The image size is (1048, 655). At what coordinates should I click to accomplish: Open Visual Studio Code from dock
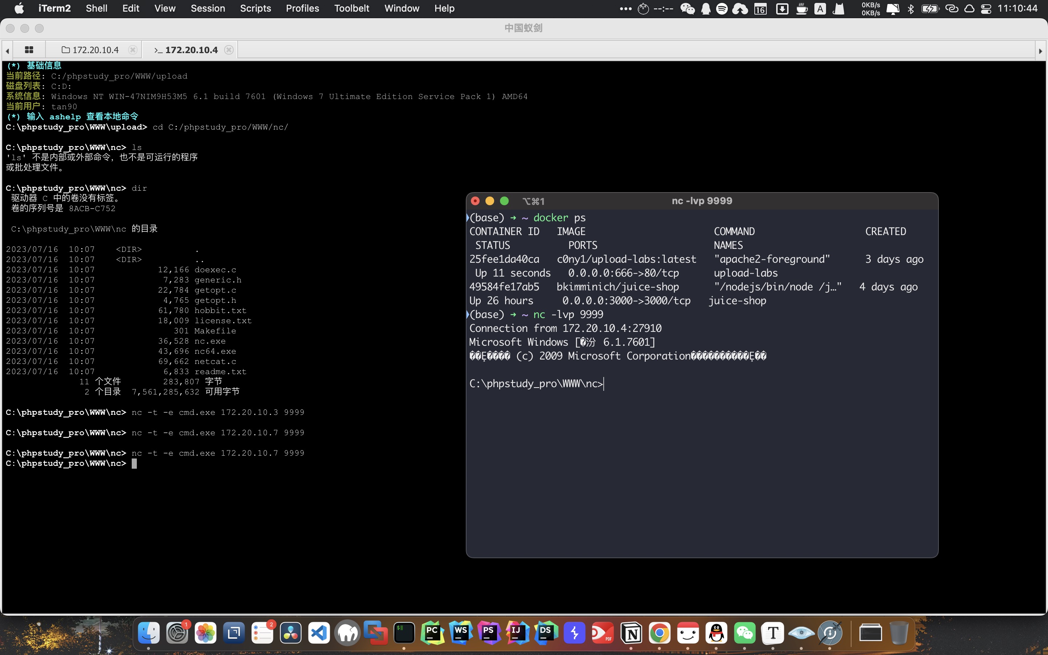tap(319, 633)
